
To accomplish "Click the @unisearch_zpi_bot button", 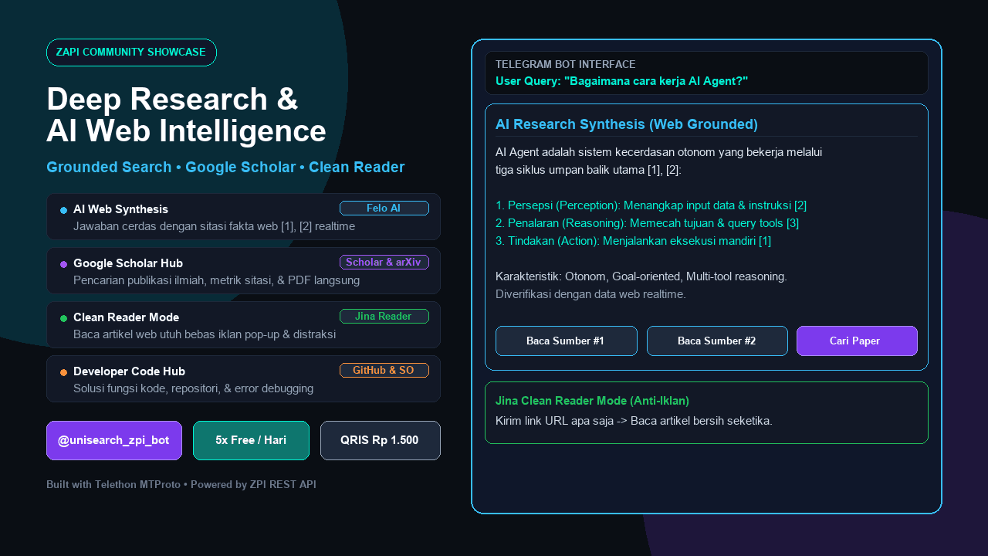I will (114, 440).
